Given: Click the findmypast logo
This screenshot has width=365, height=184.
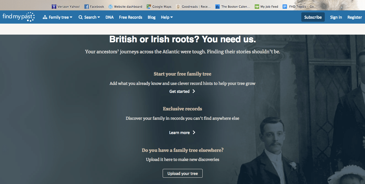Looking at the screenshot, I should point(19,17).
